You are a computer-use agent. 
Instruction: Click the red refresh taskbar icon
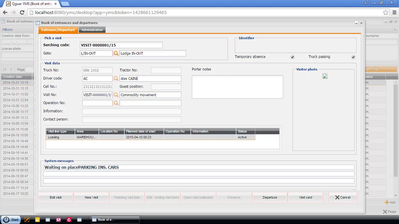coord(69,219)
